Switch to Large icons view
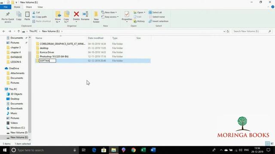This screenshot has height=154, width=275. (272, 144)
